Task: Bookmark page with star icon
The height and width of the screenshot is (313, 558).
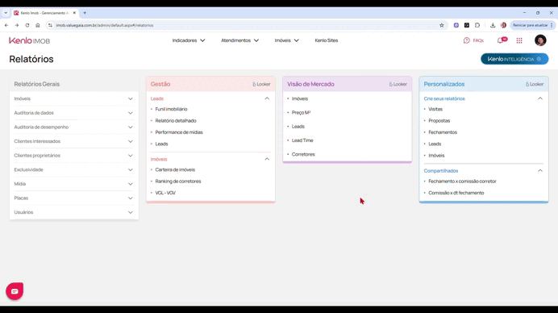Action: pos(442,25)
